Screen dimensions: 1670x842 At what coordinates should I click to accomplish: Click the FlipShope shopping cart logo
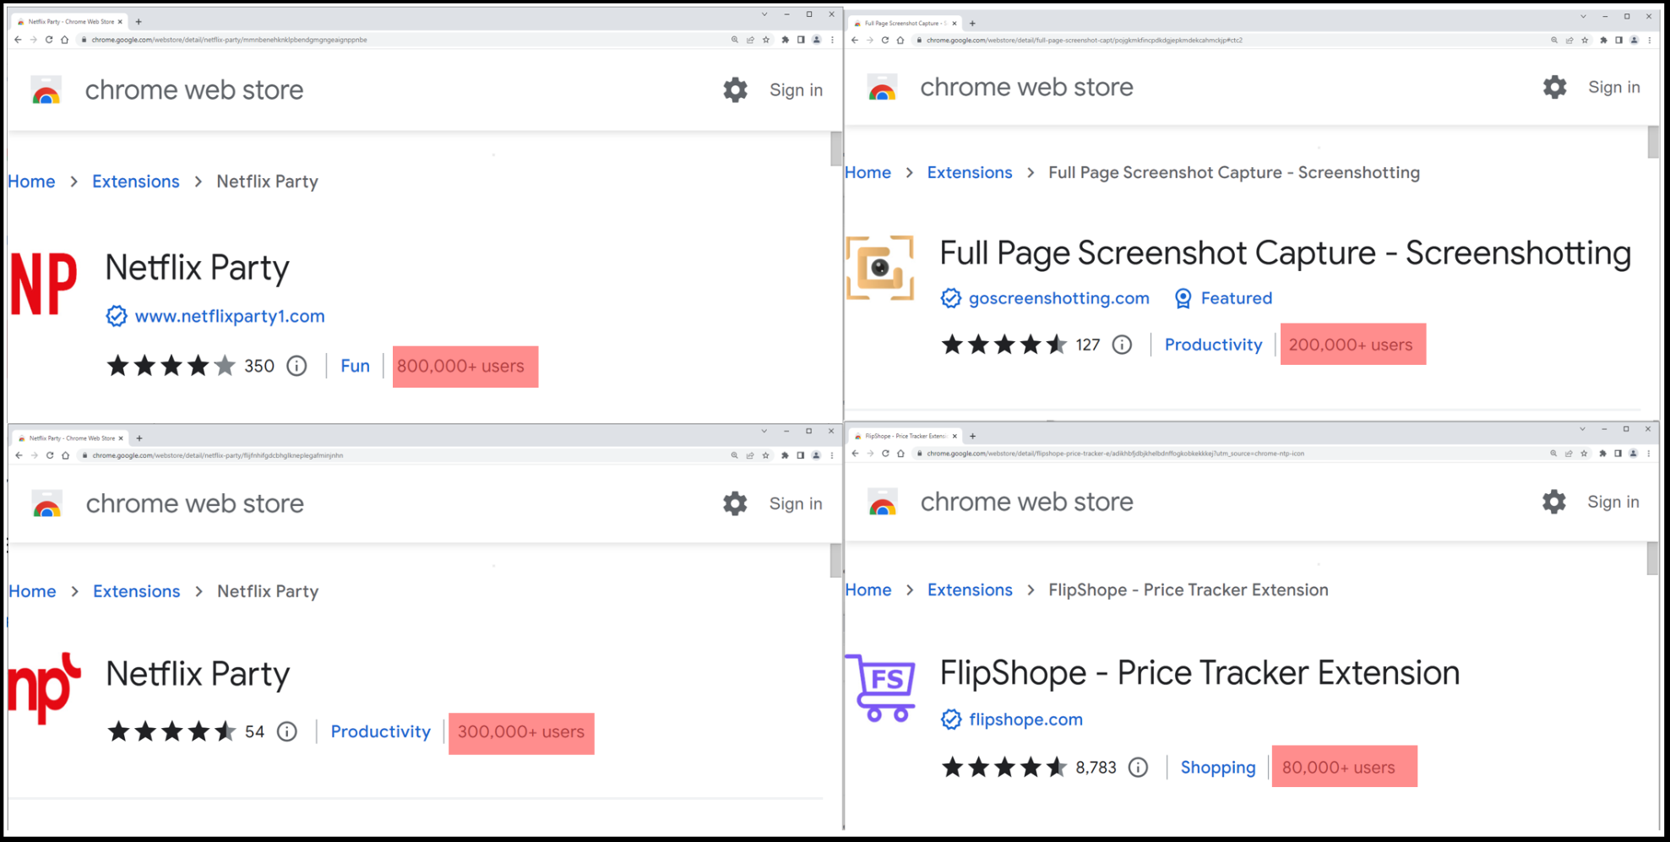881,687
